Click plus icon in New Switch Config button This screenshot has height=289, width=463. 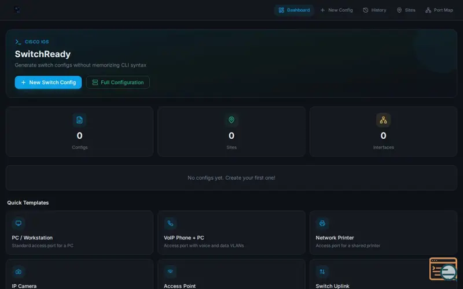(x=24, y=82)
